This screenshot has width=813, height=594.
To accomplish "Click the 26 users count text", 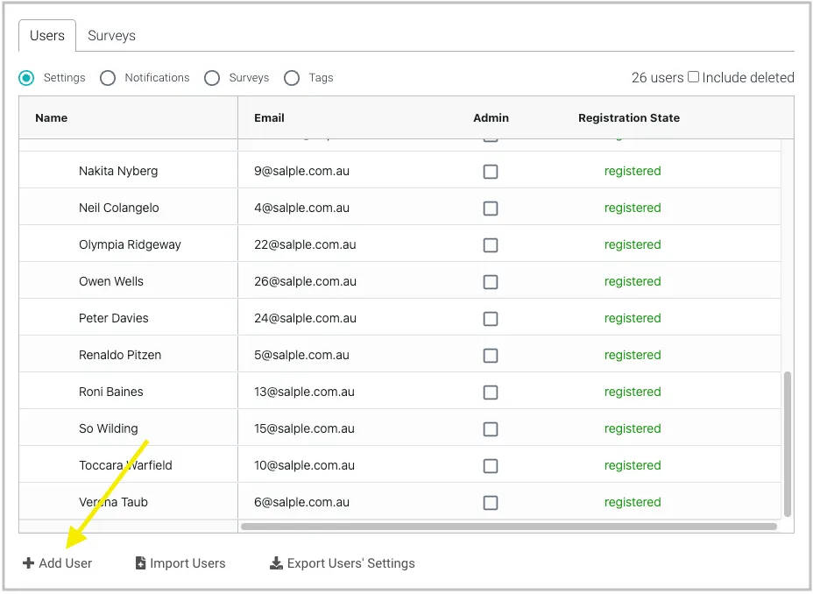I will point(657,78).
